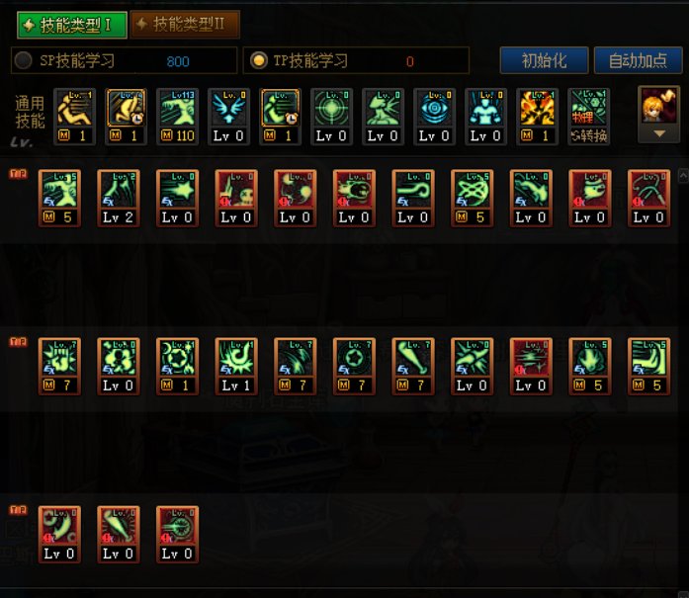The width and height of the screenshot is (689, 598).
Task: Click the 物理 转换 conversion skill icon
Action: 589,117
